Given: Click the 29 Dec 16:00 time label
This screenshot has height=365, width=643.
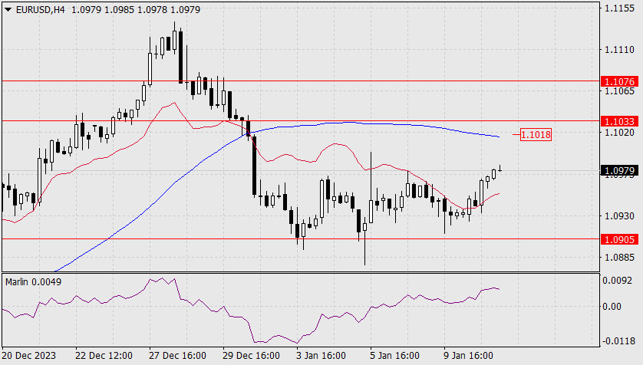Looking at the screenshot, I should [x=252, y=355].
